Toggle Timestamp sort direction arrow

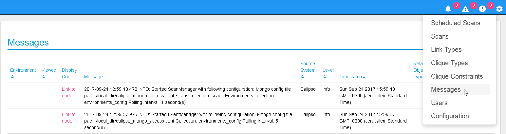364,77
